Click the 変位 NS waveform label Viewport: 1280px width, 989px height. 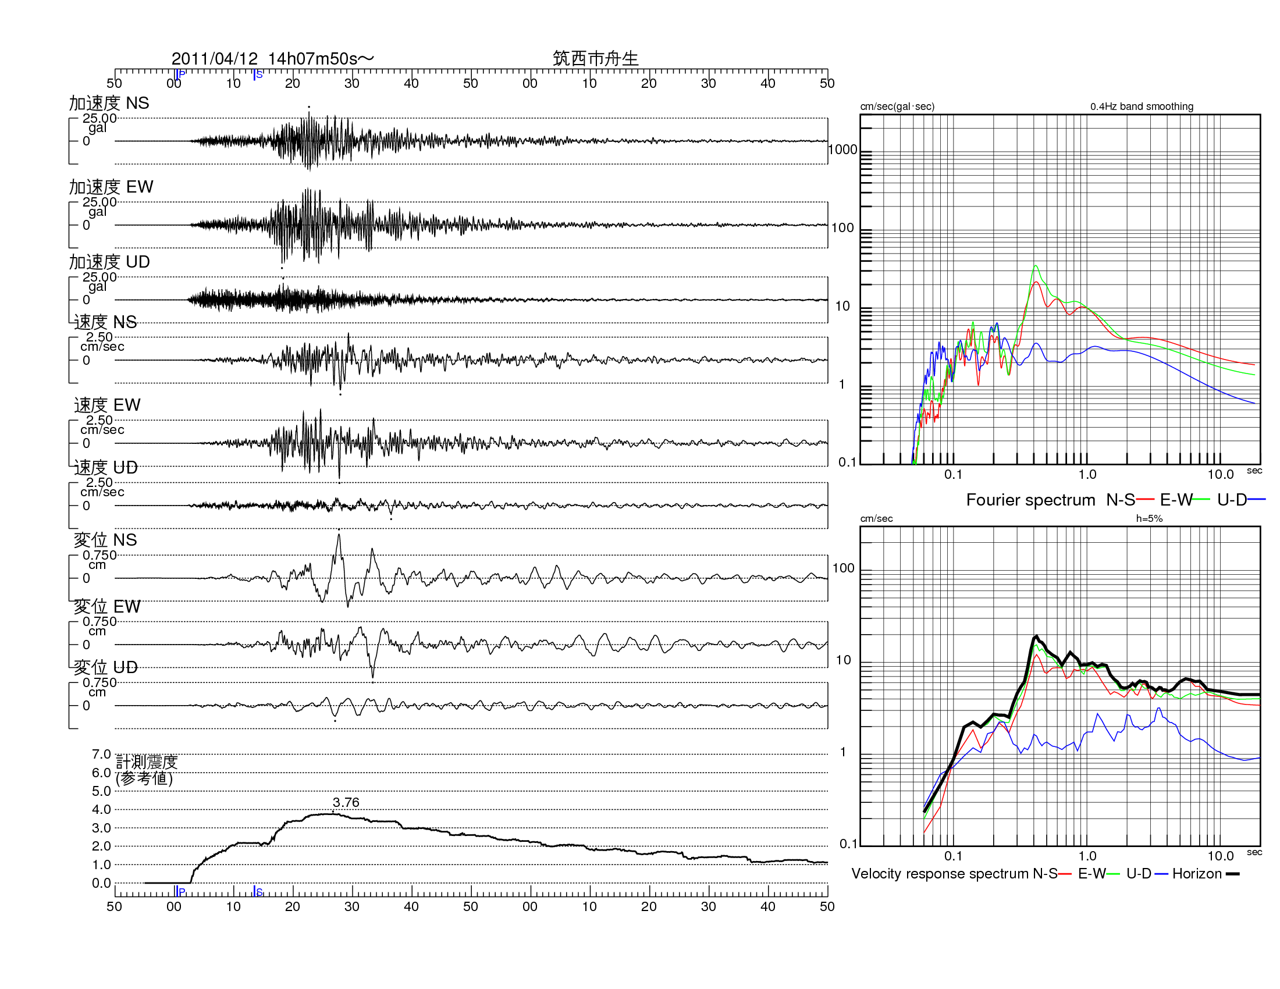point(105,540)
